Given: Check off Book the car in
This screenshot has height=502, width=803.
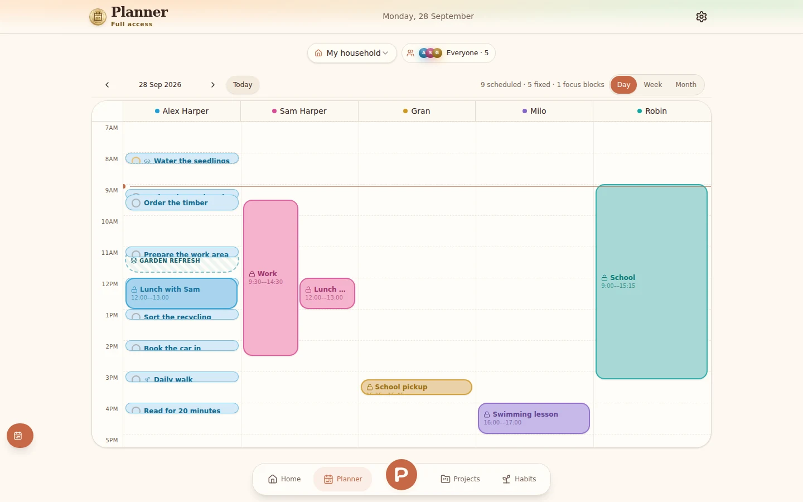Looking at the screenshot, I should [x=136, y=347].
